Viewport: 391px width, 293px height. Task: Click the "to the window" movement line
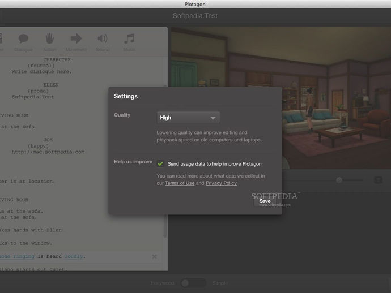tap(26, 243)
